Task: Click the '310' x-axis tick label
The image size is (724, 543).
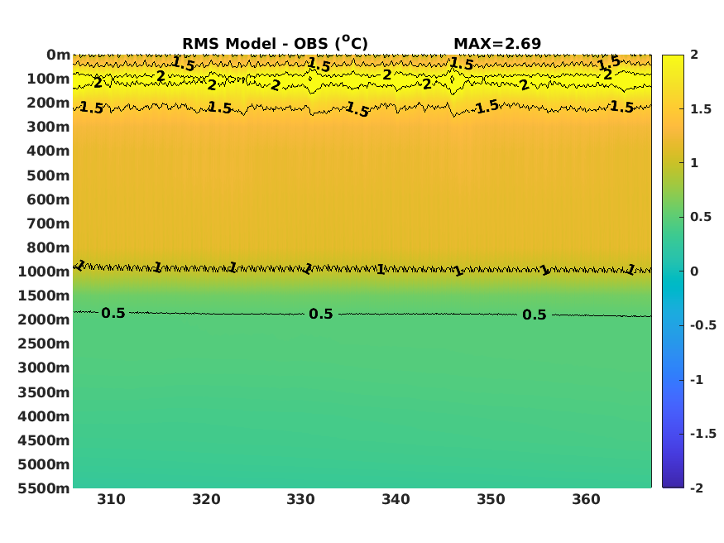Action: click(x=111, y=499)
